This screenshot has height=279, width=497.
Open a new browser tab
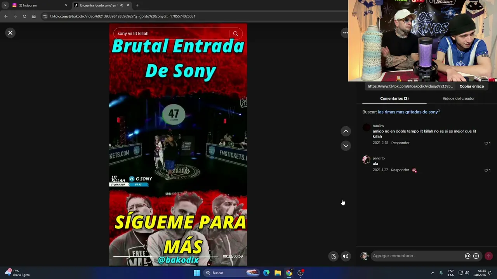[137, 5]
